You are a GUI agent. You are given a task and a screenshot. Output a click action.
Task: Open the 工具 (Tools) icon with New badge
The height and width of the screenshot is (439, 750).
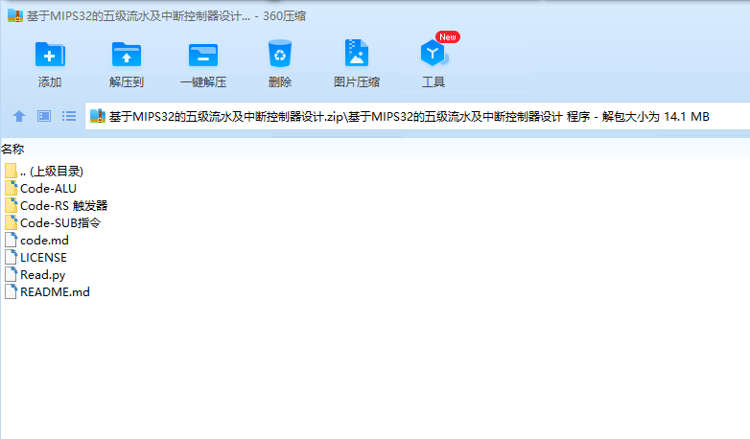click(x=434, y=53)
